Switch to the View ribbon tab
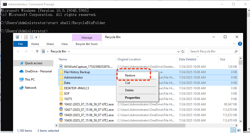Image resolution: width=250 pixels, height=133 pixels. [64, 44]
